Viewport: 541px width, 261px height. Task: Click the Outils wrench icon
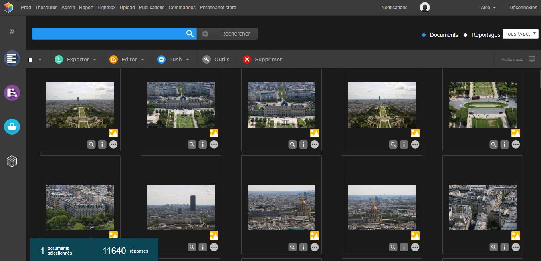206,59
